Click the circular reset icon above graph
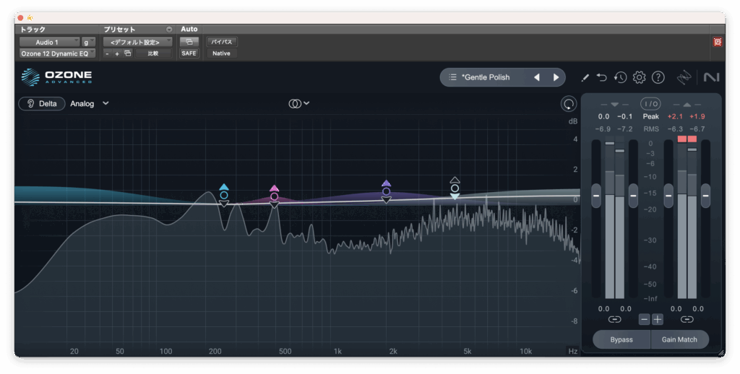Image resolution: width=740 pixels, height=374 pixels. tap(569, 104)
